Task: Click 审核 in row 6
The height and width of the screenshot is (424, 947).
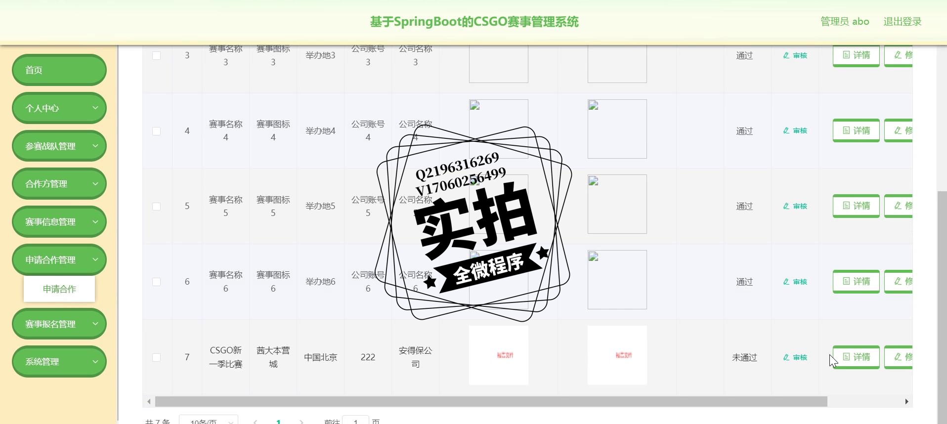Action: click(795, 282)
